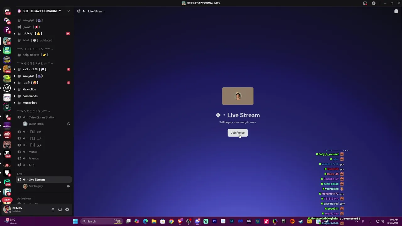Show chat for the Live Stream channel
The image size is (402, 226).
pos(396,11)
